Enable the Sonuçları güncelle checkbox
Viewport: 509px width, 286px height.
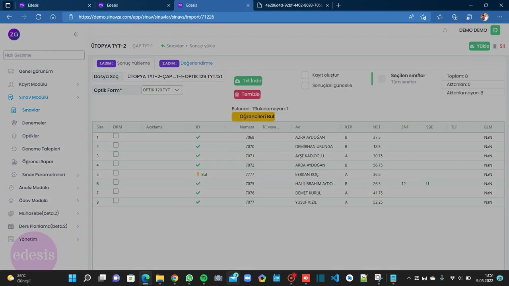point(305,85)
